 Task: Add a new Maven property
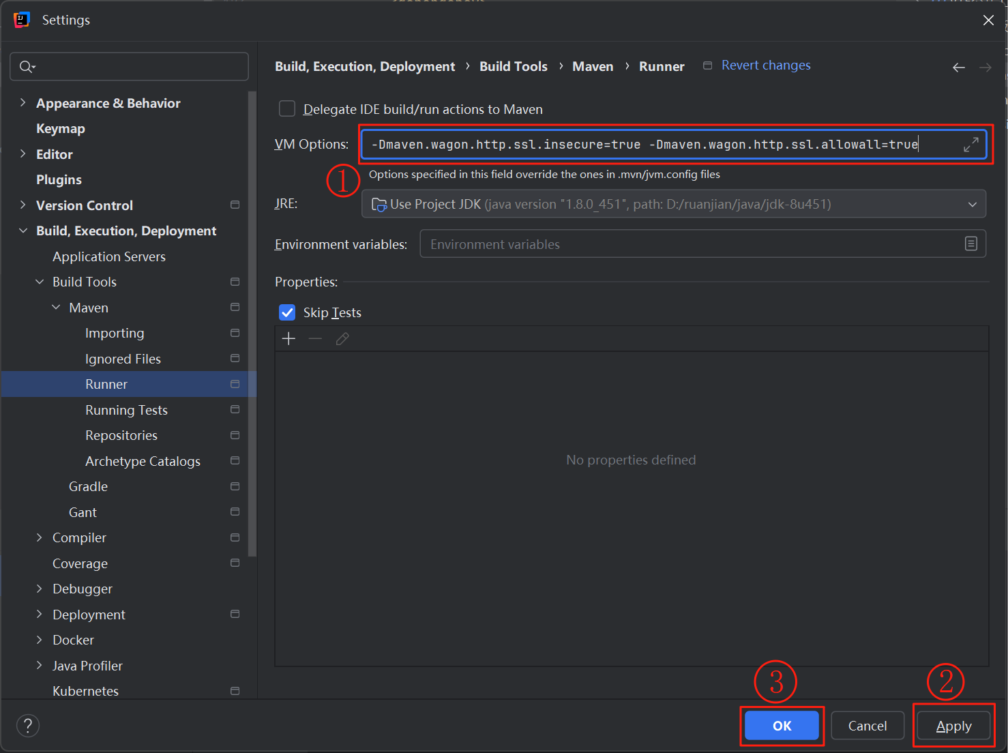pos(288,339)
